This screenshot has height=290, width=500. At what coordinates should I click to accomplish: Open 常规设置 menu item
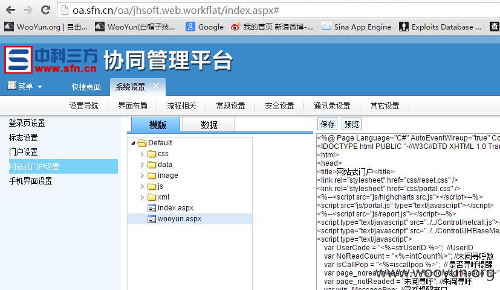coord(230,106)
